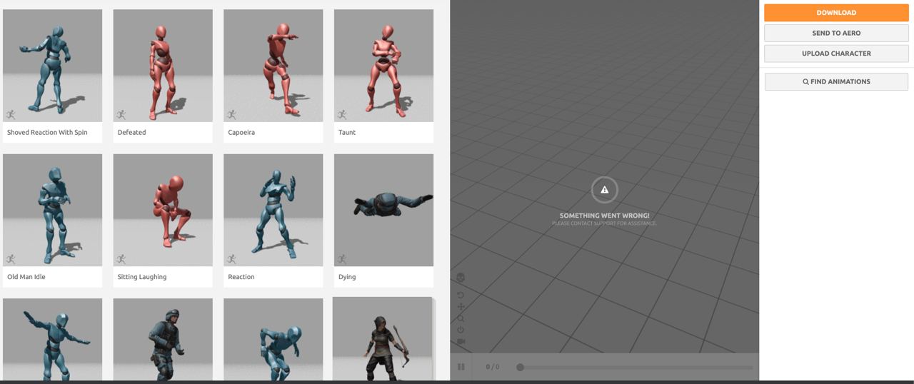Image resolution: width=914 pixels, height=384 pixels.
Task: Click the '0 / 0' frame counter
Action: pos(493,367)
